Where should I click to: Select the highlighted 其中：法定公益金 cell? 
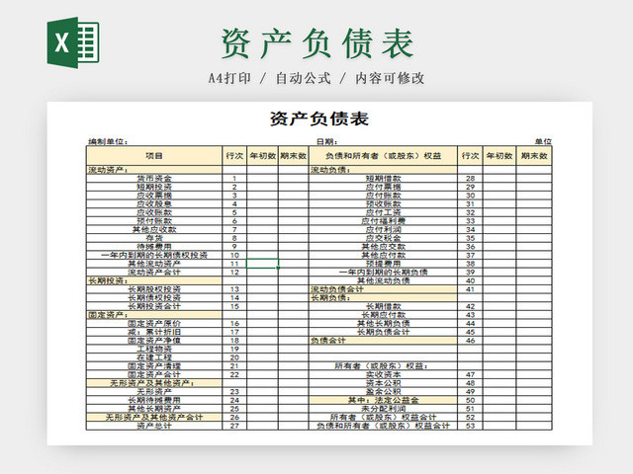click(383, 400)
